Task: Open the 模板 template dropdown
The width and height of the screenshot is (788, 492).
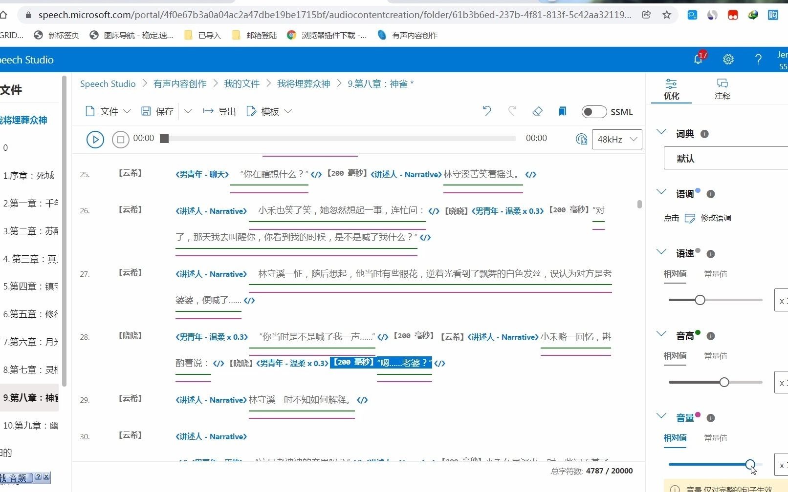Action: pos(269,111)
